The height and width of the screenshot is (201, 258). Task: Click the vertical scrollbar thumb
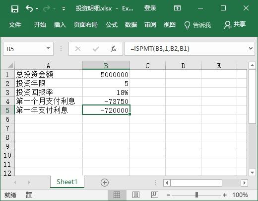point(252,97)
